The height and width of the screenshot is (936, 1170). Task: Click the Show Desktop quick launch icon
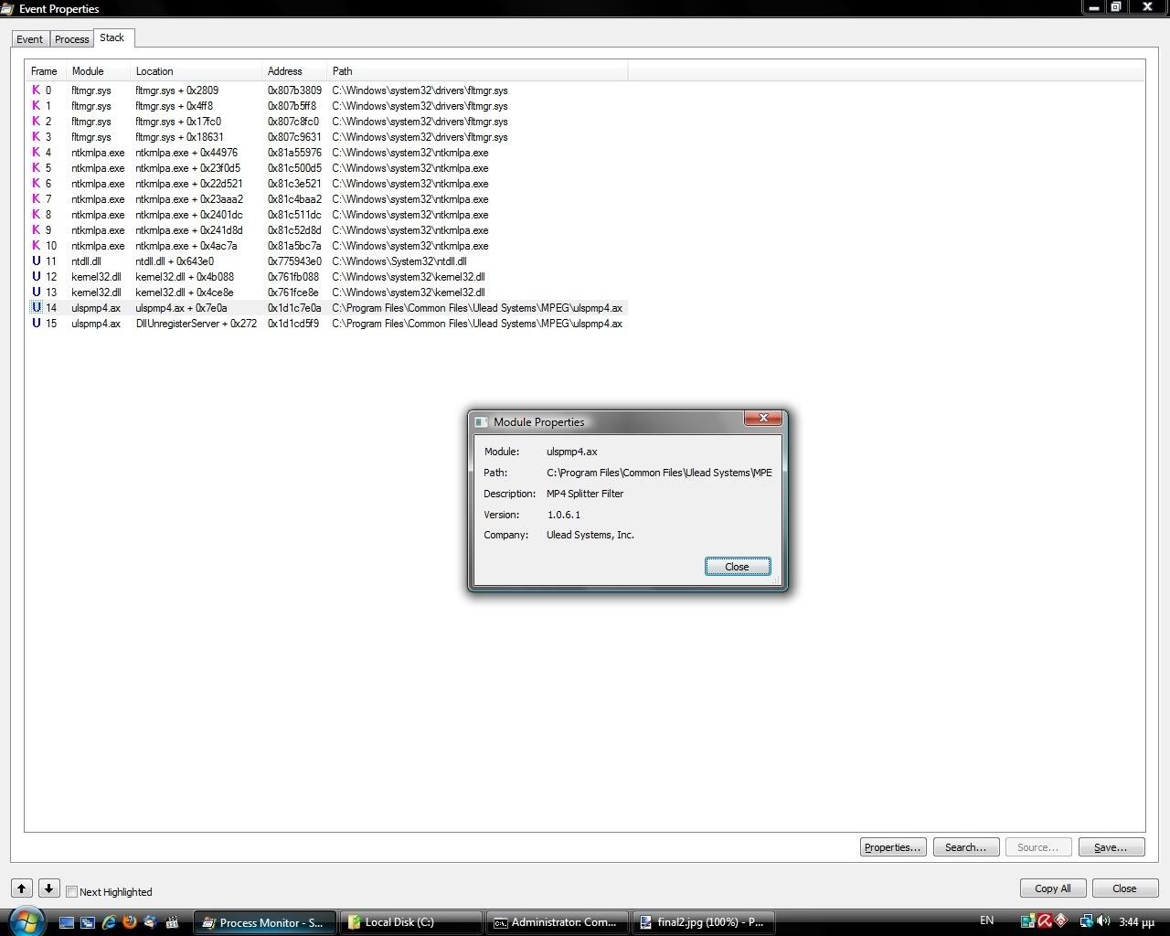(x=67, y=922)
